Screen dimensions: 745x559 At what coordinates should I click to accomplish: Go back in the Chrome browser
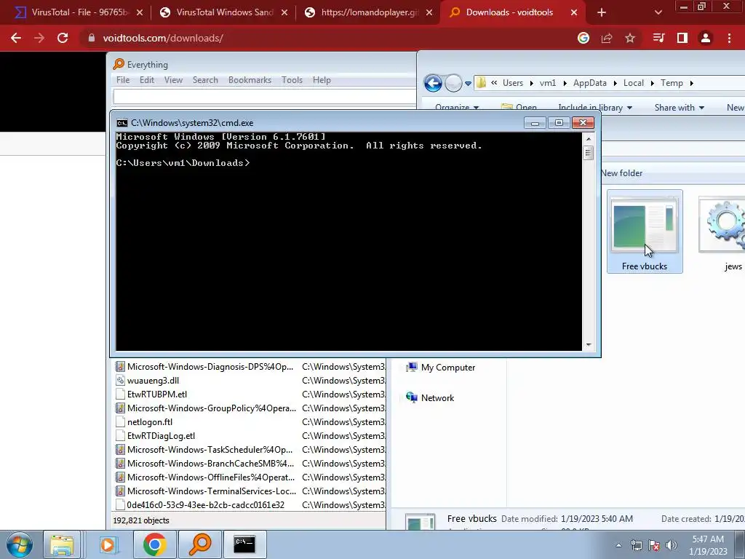tap(16, 38)
